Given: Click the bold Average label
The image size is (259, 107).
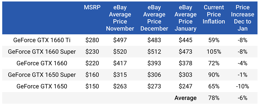Looking at the screenshot, I should [185, 98].
